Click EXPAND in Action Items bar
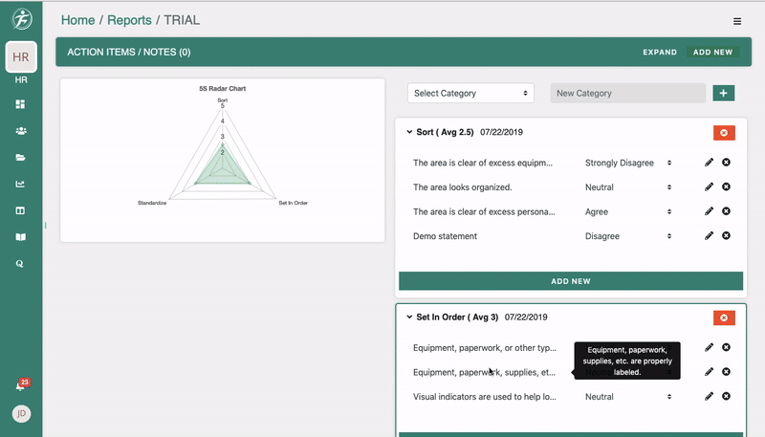Screen dimensions: 765x437 [659, 53]
